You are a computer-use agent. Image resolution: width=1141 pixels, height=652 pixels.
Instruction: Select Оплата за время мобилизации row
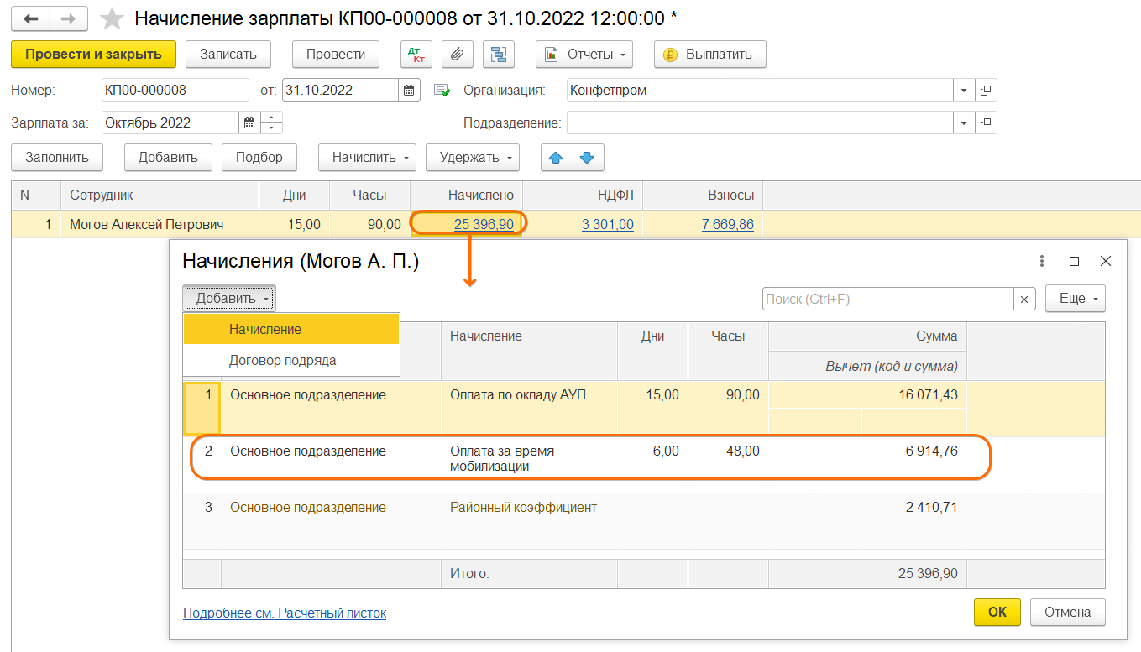point(643,464)
